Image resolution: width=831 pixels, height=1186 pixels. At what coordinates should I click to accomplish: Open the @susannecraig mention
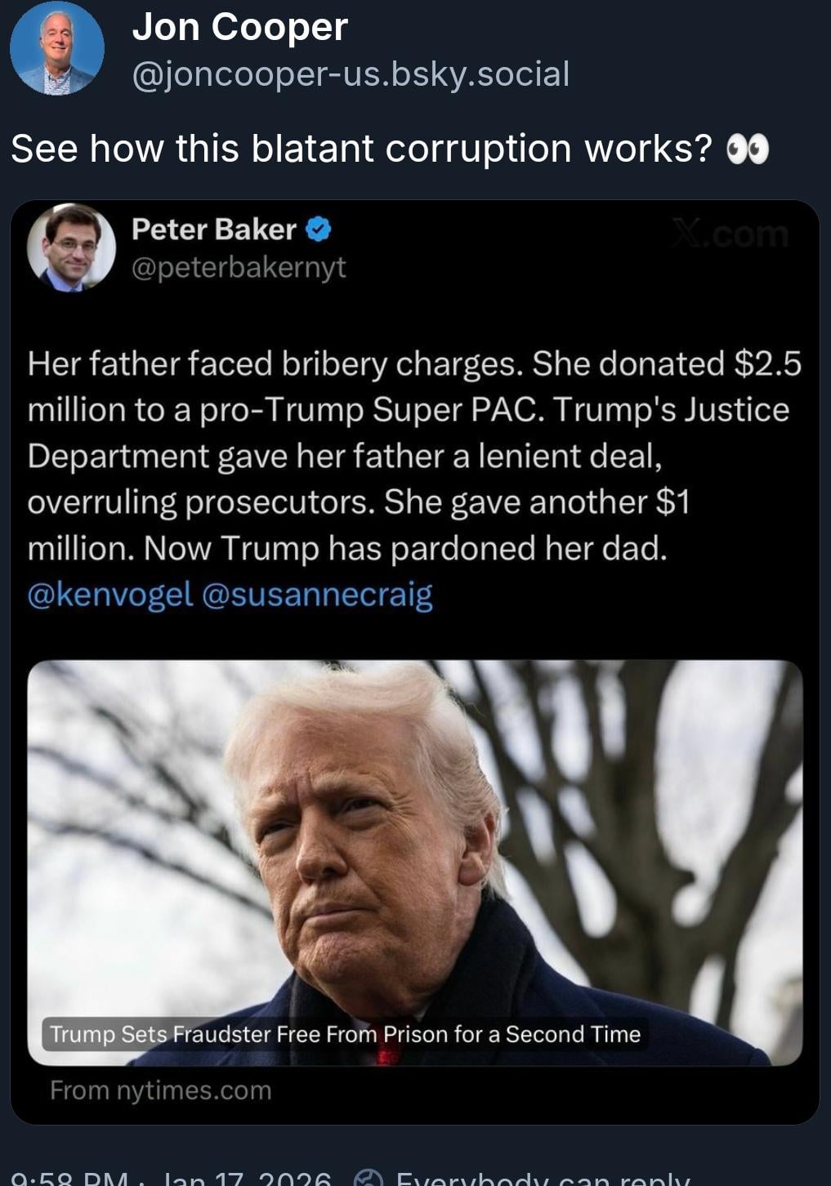pyautogui.click(x=315, y=595)
